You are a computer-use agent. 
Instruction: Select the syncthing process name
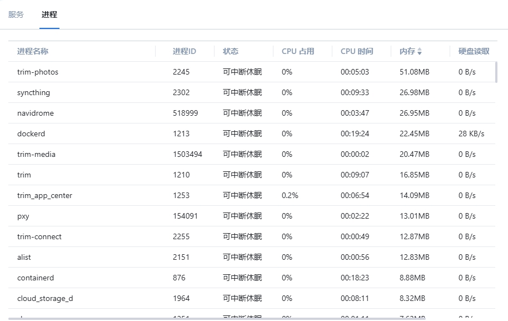(34, 93)
